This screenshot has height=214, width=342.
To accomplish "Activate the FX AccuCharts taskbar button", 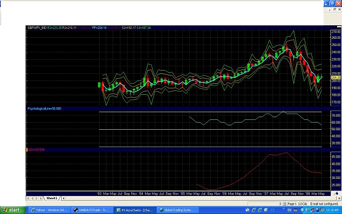I will point(135,210).
